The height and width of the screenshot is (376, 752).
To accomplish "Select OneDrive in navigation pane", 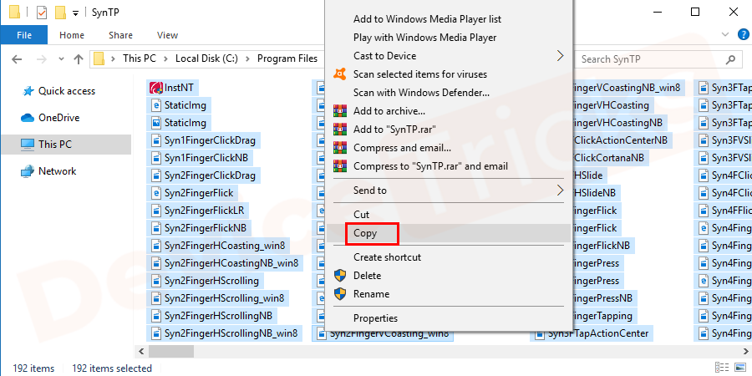I will (59, 118).
